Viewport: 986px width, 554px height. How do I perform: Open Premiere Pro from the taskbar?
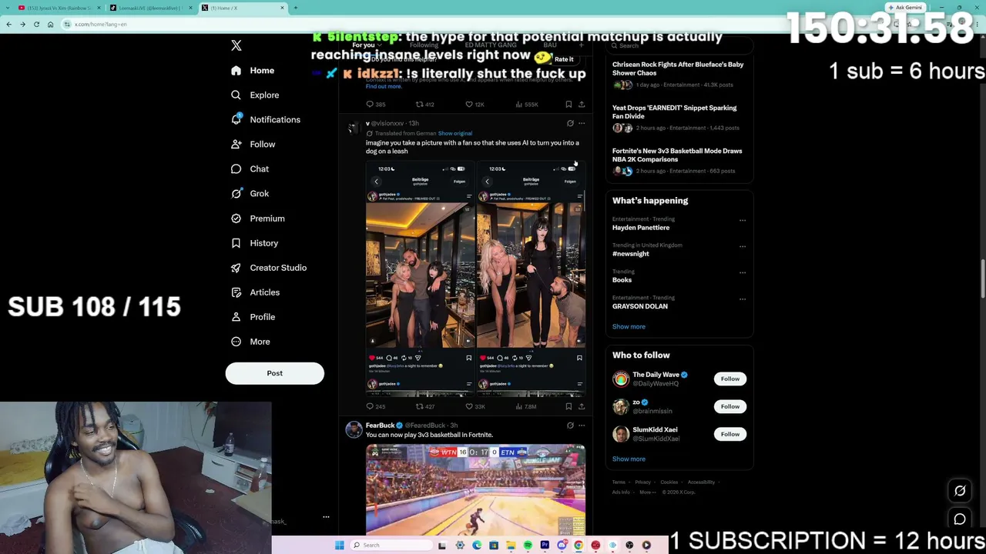[x=545, y=545]
